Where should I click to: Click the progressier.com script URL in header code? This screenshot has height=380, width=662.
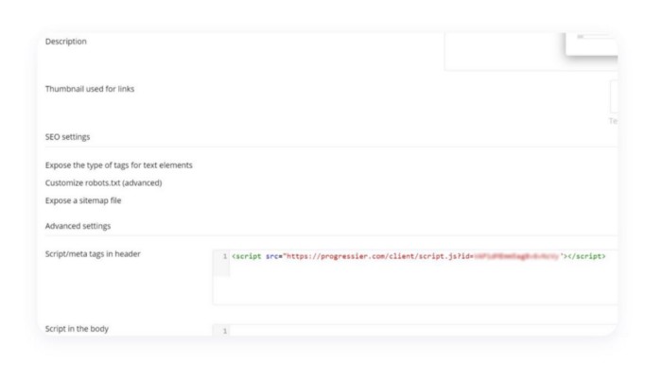[x=424, y=256]
